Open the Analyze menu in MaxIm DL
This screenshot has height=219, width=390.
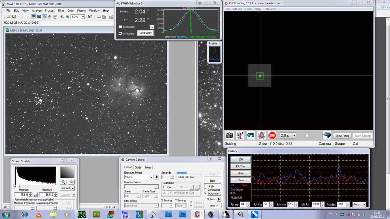(37, 10)
